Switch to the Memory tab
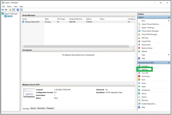 (33, 108)
